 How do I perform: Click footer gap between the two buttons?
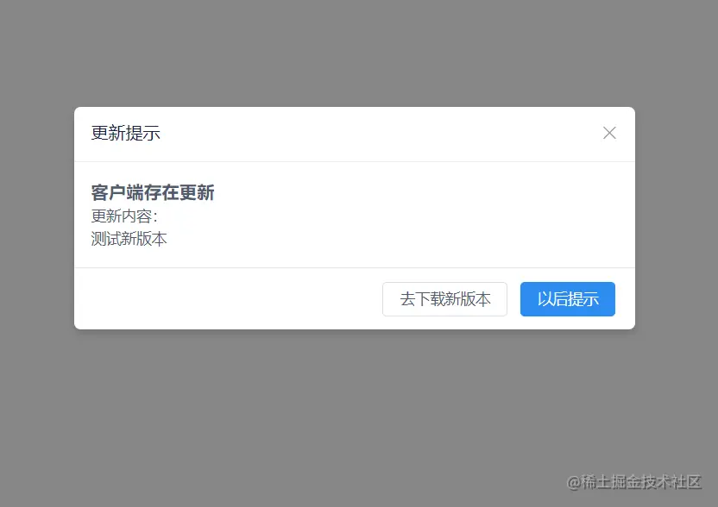[513, 299]
